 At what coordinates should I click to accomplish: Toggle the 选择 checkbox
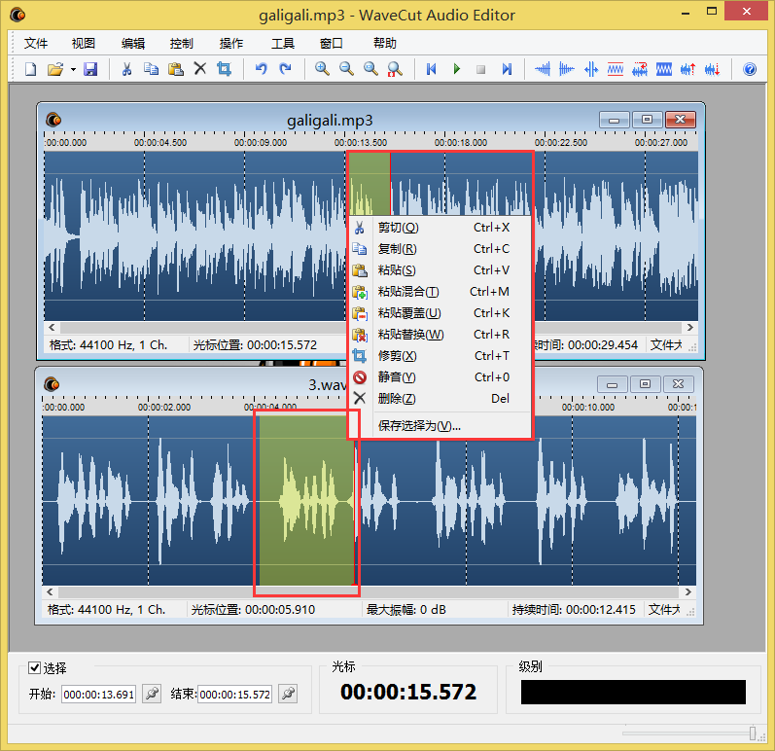[35, 668]
